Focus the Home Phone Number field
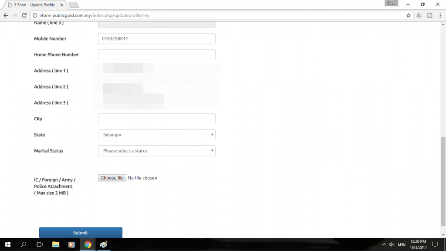This screenshot has width=446, height=251. pos(157,54)
